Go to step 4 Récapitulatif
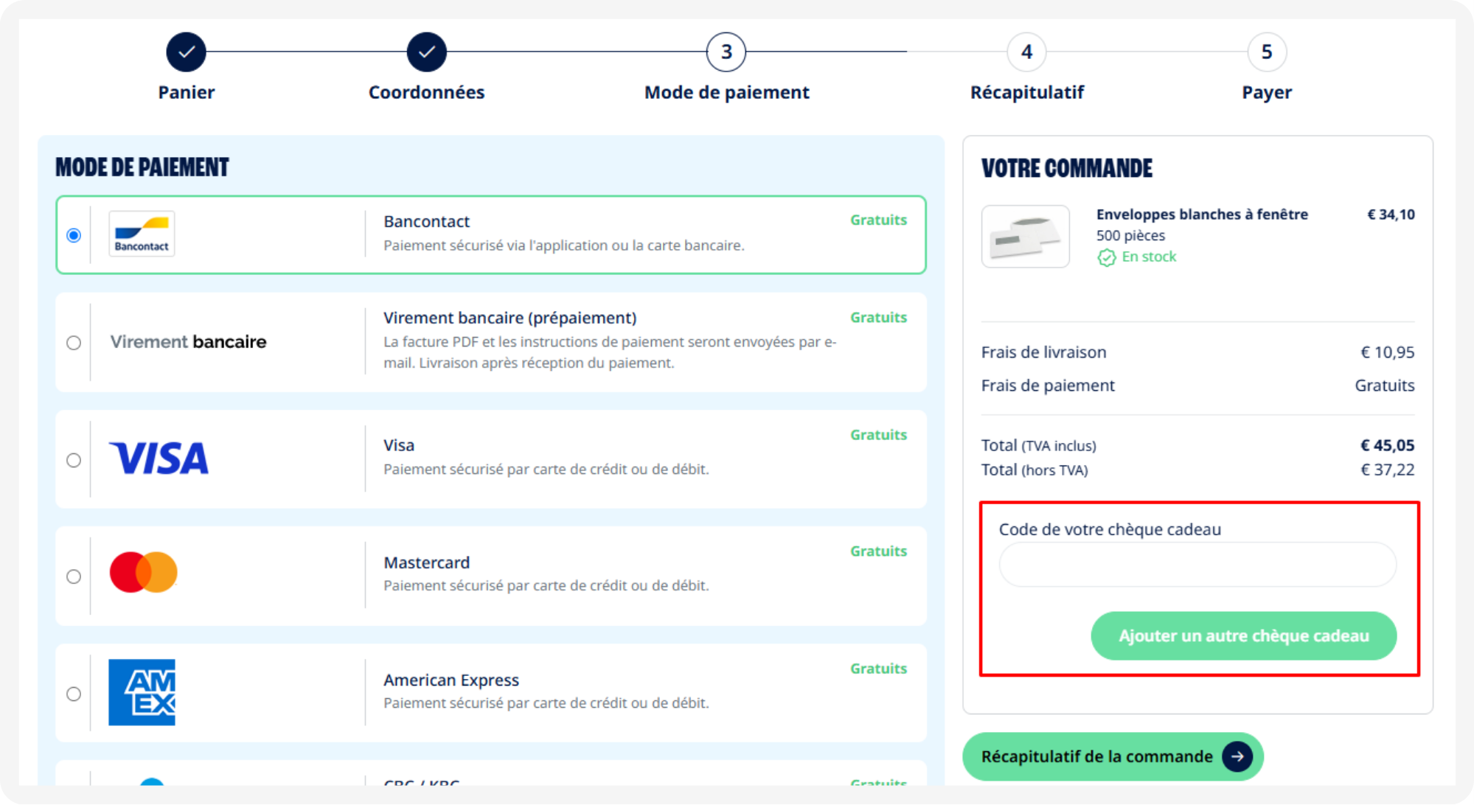The height and width of the screenshot is (805, 1474). pos(1026,52)
